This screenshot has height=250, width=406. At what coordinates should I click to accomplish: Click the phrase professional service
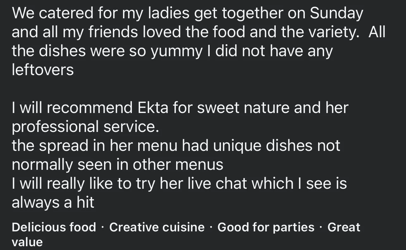click(x=84, y=127)
